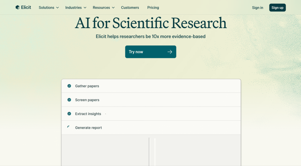This screenshot has width=301, height=166.
Task: Open the Pricing page
Action: (x=153, y=8)
